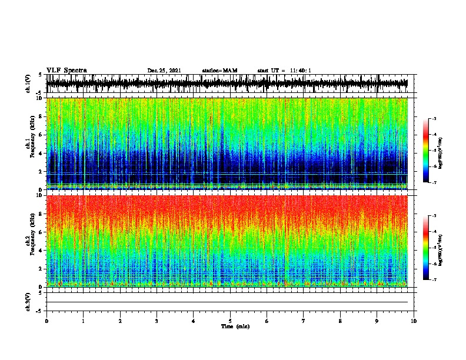Click the time axis tick label "9"
Screen dimensions: 466x360
[x=377, y=321]
